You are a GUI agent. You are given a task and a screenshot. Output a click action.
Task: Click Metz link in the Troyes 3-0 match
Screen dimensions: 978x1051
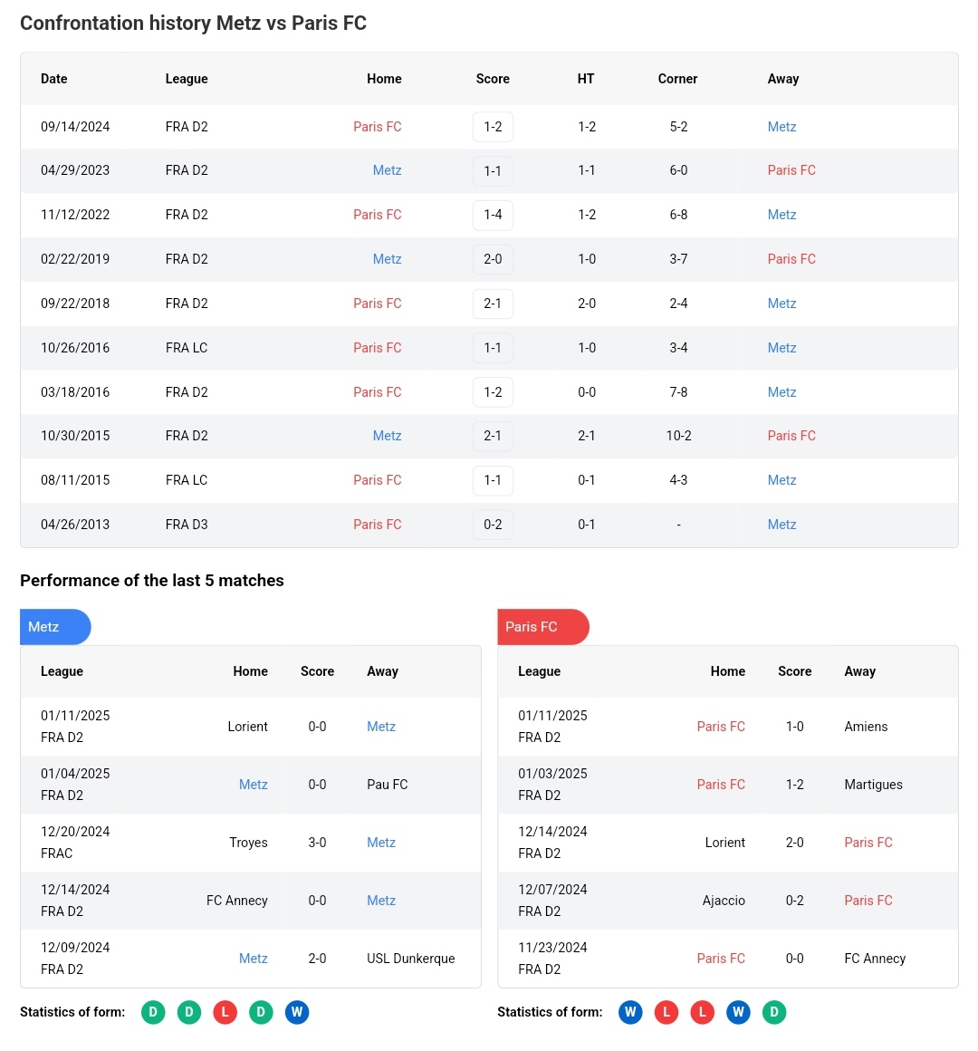click(x=381, y=843)
